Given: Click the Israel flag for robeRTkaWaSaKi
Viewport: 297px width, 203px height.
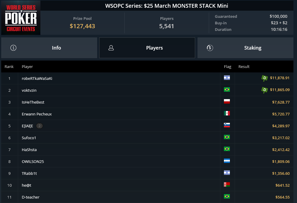Looking at the screenshot, I should pos(227,77).
